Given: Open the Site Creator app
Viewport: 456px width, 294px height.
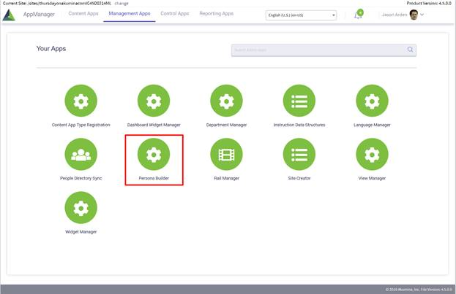Looking at the screenshot, I should tap(299, 154).
